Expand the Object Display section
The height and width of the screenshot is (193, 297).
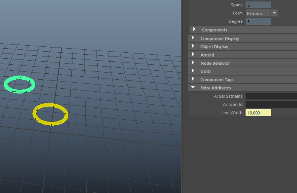coord(243,47)
